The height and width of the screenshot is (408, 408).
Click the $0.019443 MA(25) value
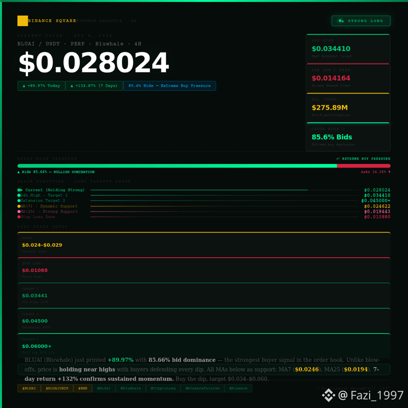377,211
